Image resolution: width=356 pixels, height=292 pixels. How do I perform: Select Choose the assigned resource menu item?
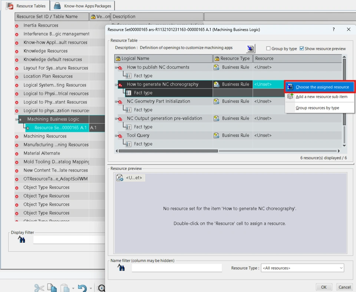pyautogui.click(x=320, y=87)
